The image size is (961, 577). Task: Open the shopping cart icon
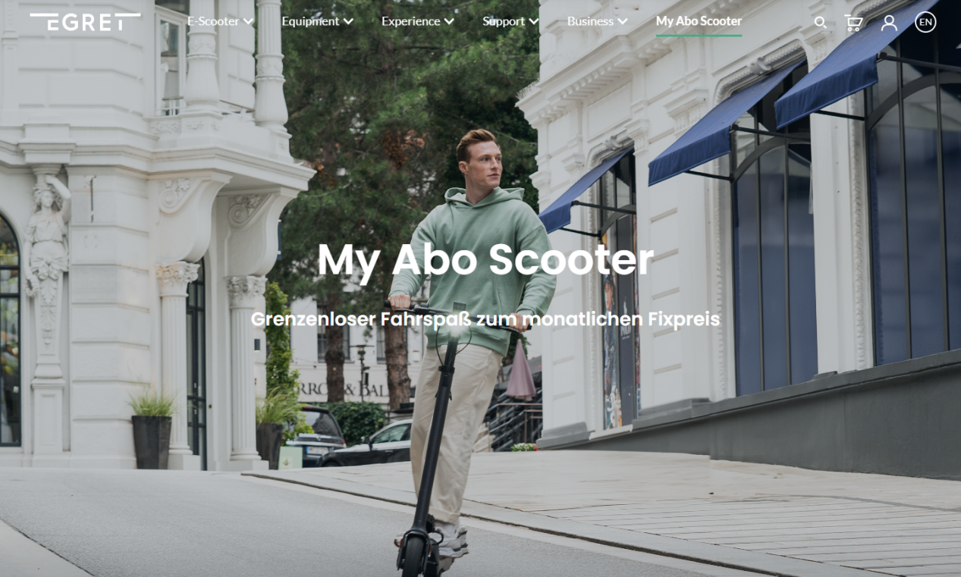(x=853, y=23)
